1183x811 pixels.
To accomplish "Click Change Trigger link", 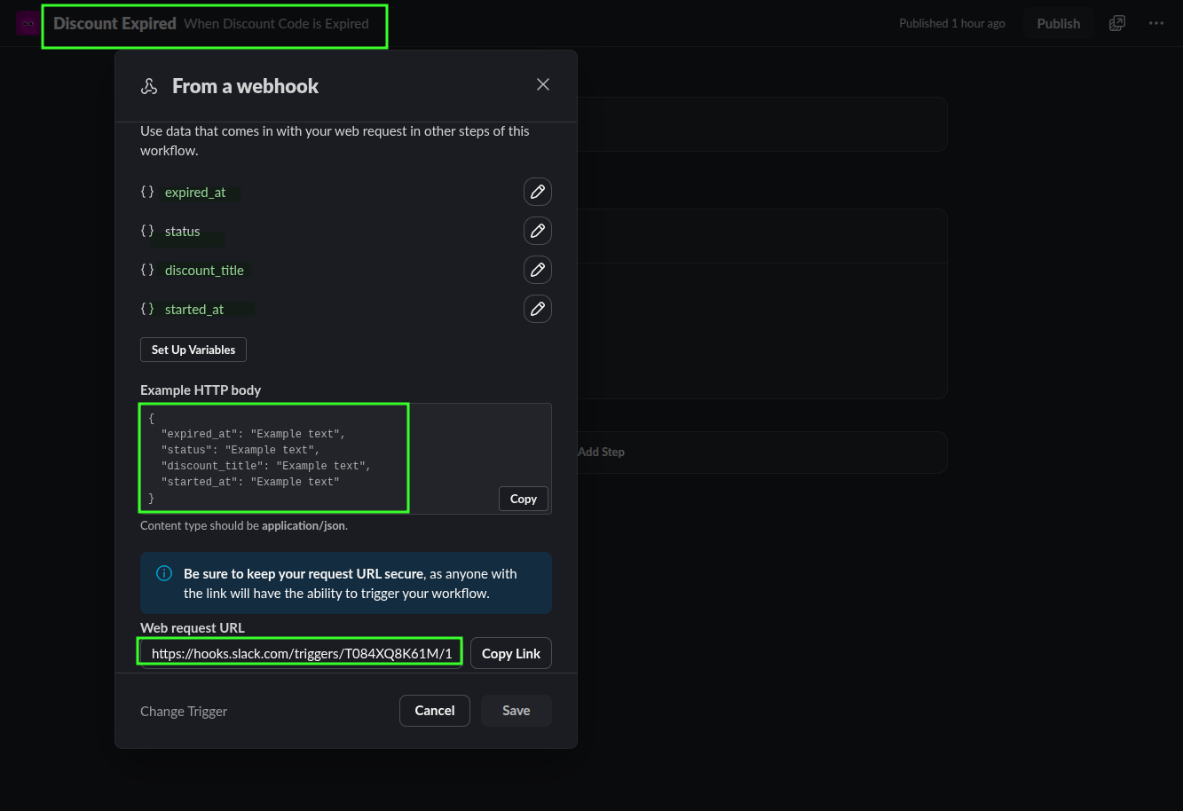I will [x=184, y=711].
